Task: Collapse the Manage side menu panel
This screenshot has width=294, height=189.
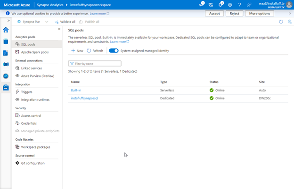Action: pyautogui.click(x=59, y=29)
